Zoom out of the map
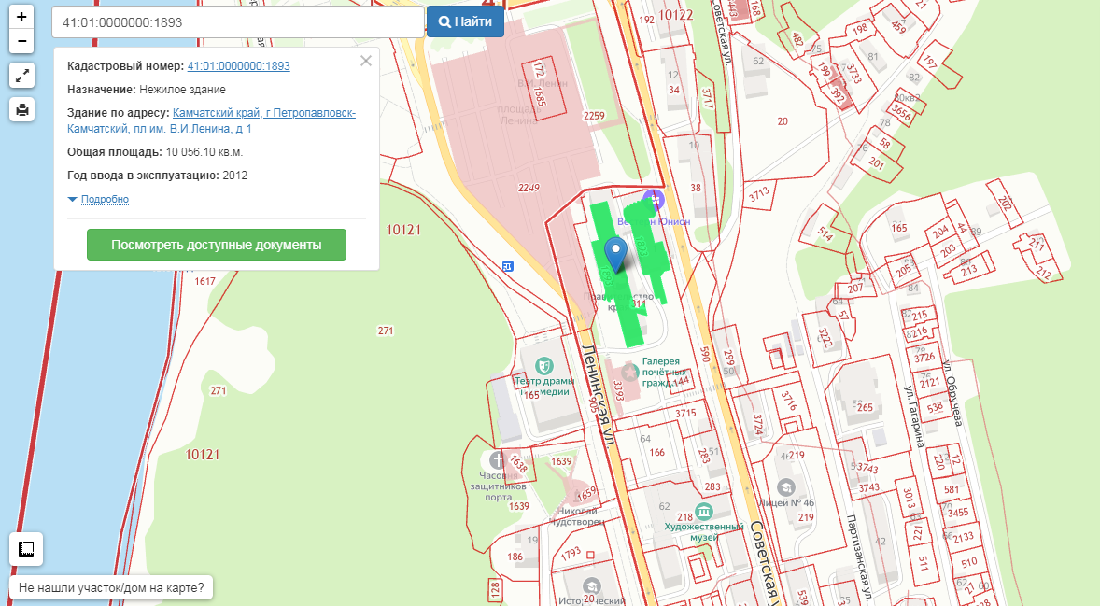This screenshot has width=1100, height=606. (x=21, y=41)
